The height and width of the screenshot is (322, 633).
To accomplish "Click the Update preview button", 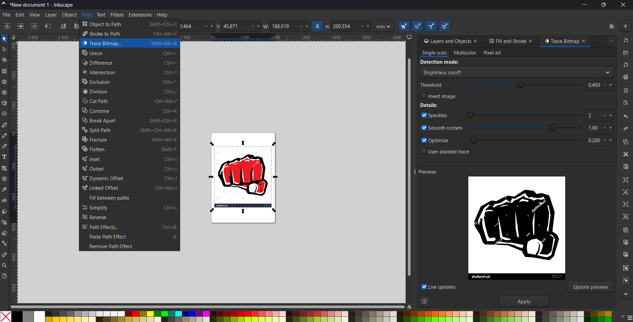I will pyautogui.click(x=590, y=287).
